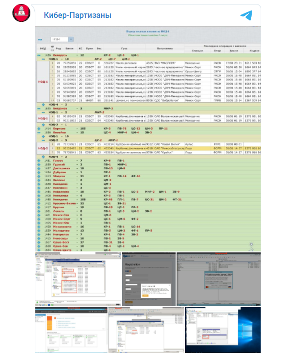Click plus icon beside 1634 Залесье

[39, 180]
